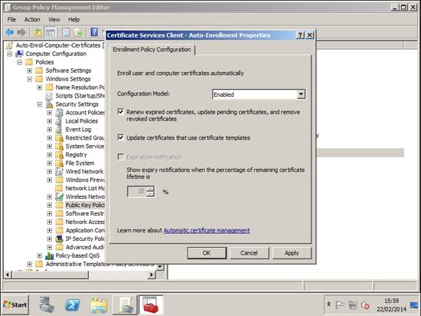Switch to the Group Policy Management taskbar icon
The image size is (421, 316).
coord(125,305)
